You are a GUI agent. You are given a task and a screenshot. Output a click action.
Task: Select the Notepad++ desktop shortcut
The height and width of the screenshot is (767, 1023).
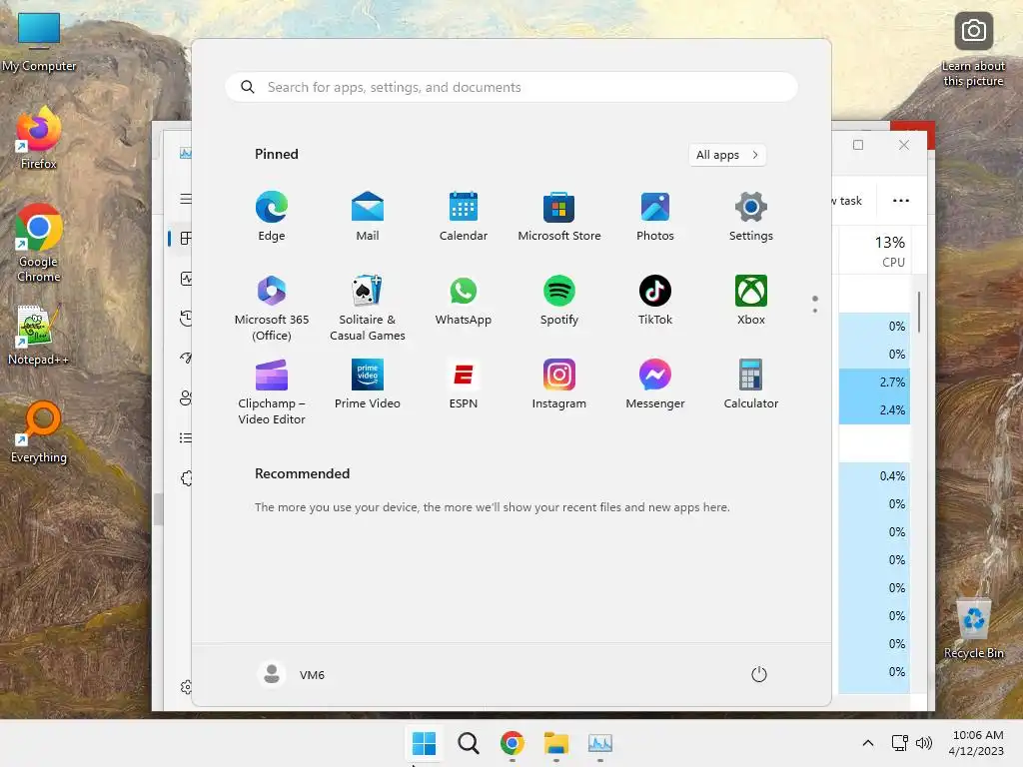[x=39, y=336]
